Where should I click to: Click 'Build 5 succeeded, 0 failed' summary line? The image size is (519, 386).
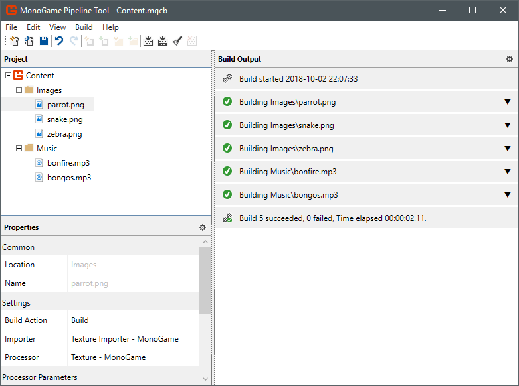[x=333, y=218]
